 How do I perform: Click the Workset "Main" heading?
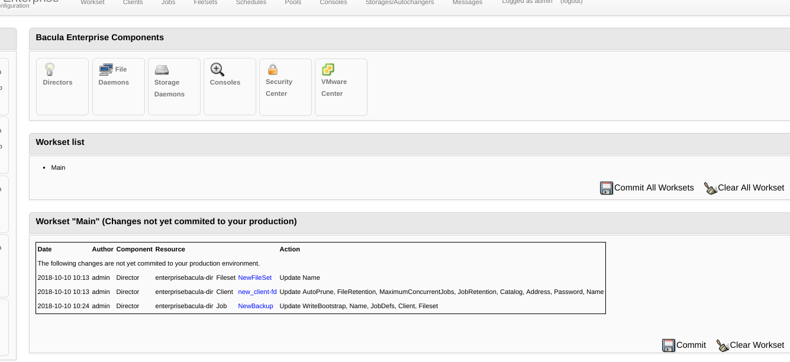click(166, 221)
